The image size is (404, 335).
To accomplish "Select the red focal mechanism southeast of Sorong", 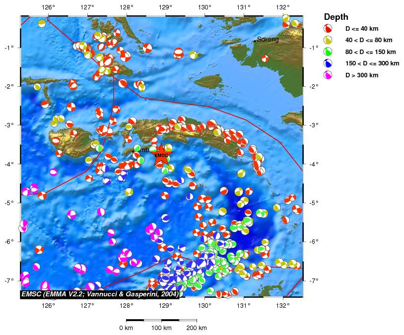I will point(265,58).
